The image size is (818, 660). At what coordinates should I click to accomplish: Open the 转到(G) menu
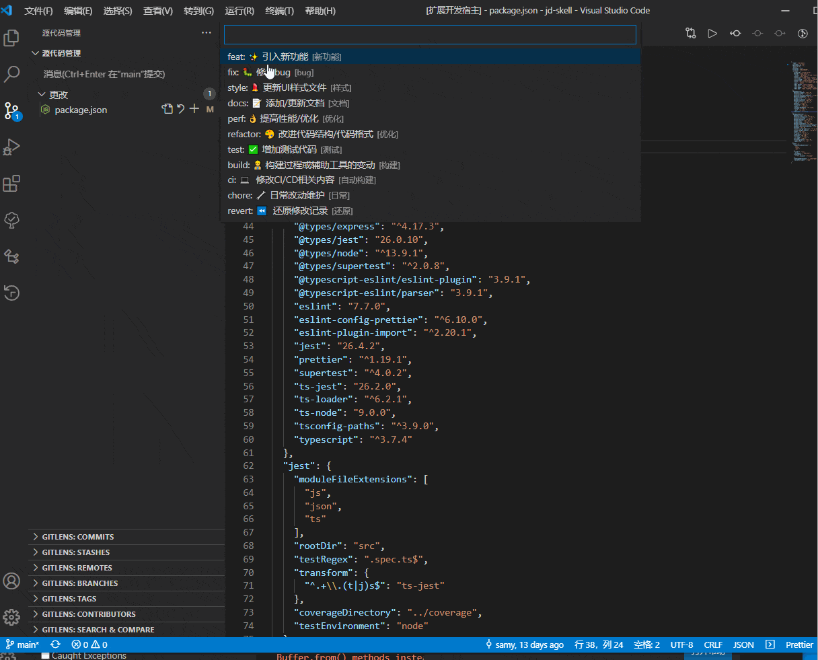pos(198,11)
